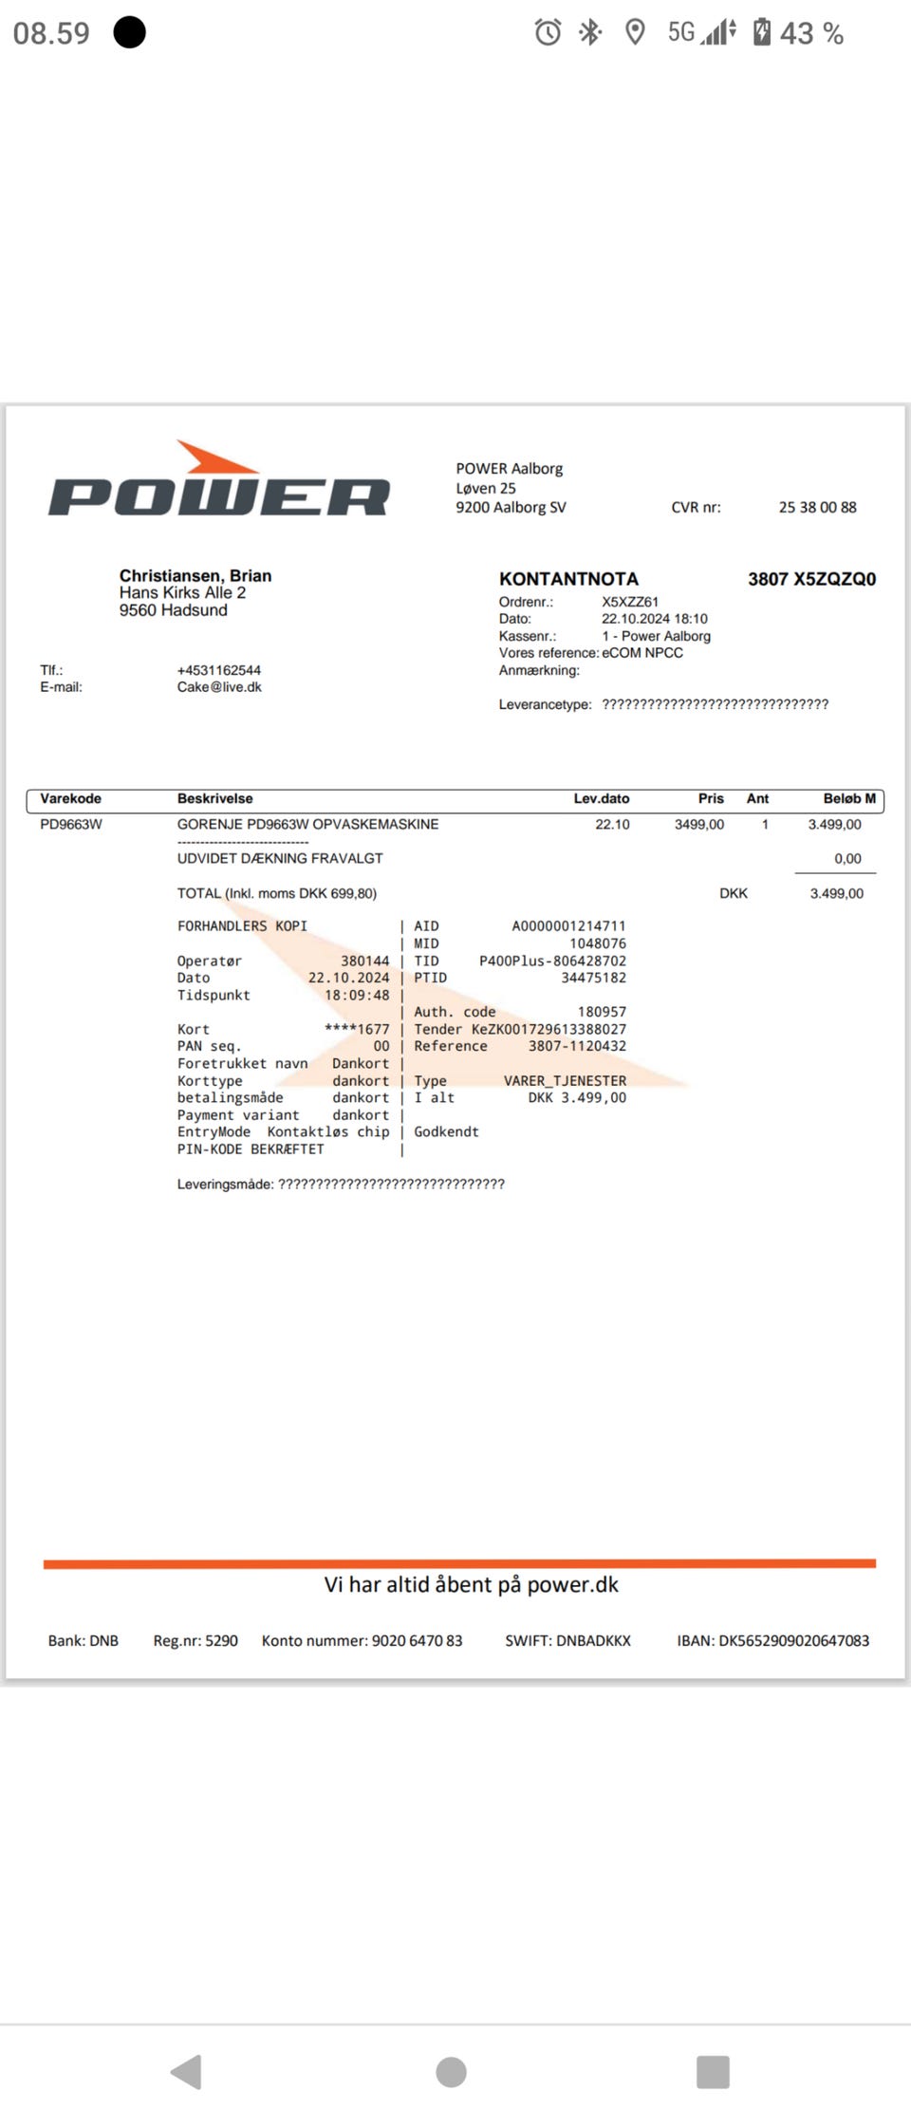Image resolution: width=911 pixels, height=2128 pixels.
Task: Tap the location pin status icon
Action: point(635,33)
